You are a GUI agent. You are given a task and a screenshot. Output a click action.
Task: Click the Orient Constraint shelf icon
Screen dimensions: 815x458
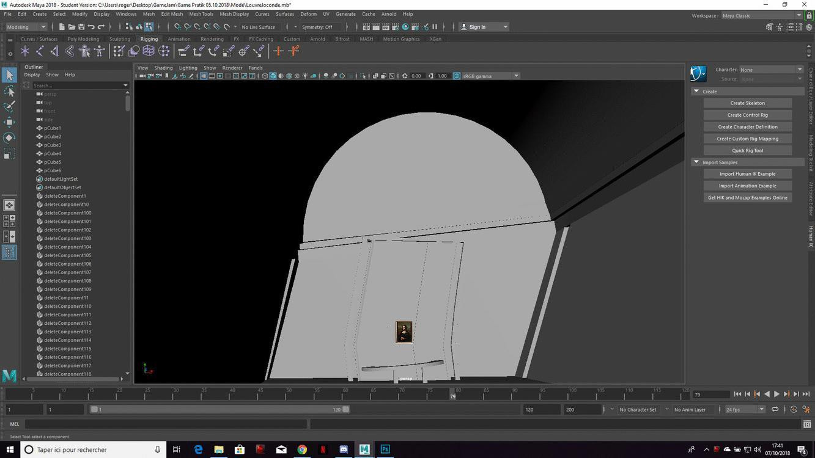(x=213, y=51)
